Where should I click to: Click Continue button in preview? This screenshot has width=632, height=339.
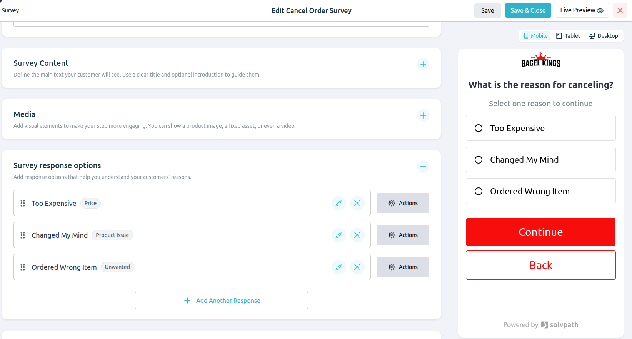click(x=541, y=232)
